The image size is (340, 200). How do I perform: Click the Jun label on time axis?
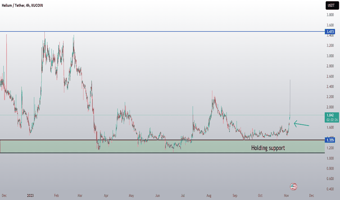click(x=158, y=196)
